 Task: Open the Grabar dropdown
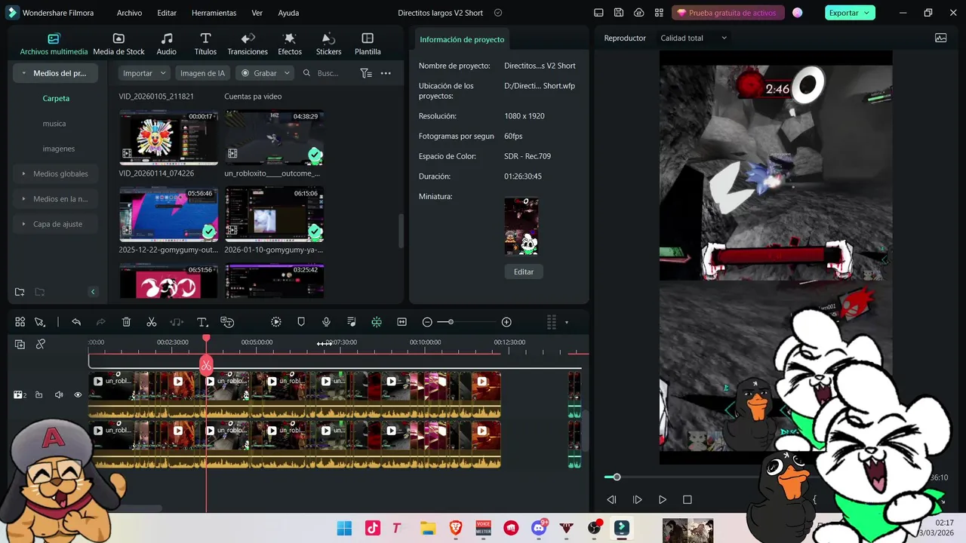[x=264, y=73]
